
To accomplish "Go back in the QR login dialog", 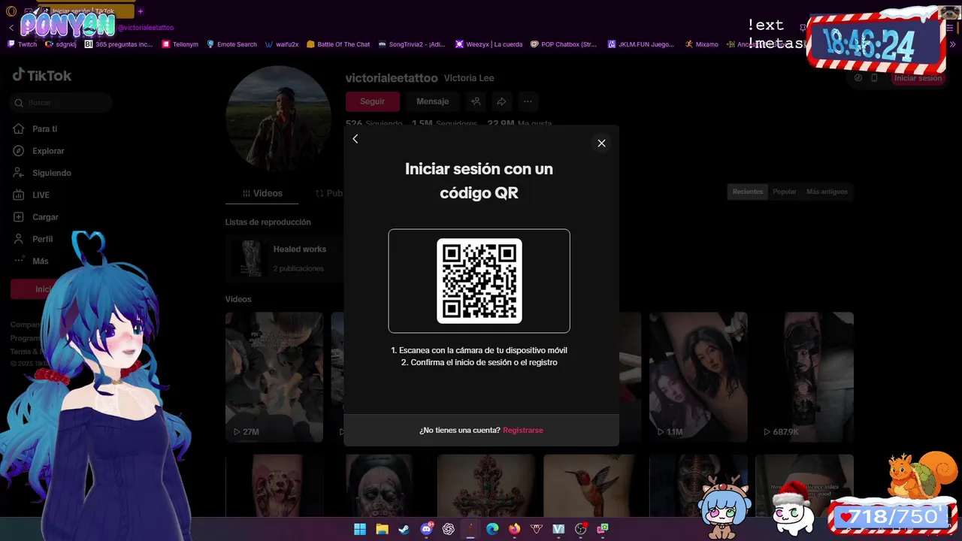I will pyautogui.click(x=355, y=139).
